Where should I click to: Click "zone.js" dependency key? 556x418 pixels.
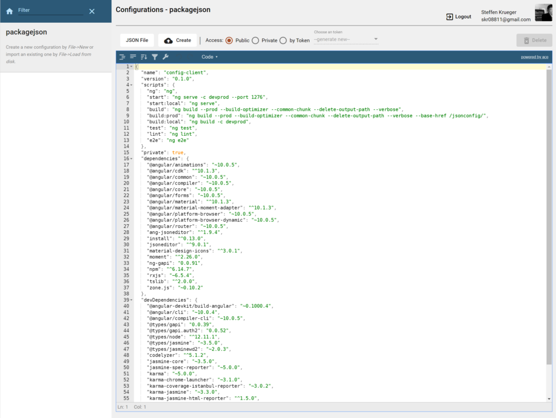tap(159, 288)
